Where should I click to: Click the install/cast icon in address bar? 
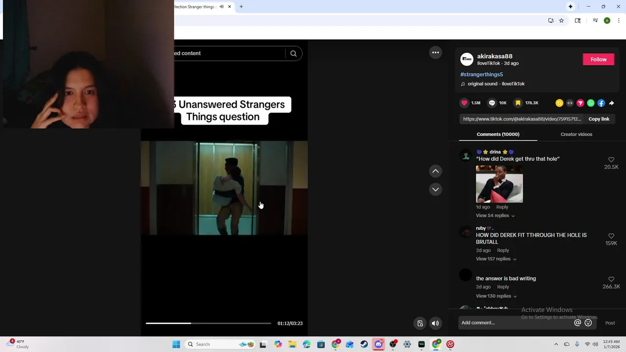point(551,21)
